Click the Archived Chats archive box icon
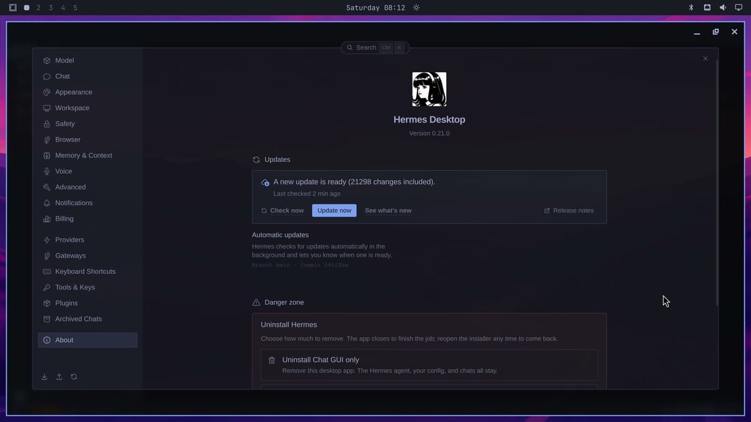Viewport: 751px width, 422px height. (x=47, y=319)
